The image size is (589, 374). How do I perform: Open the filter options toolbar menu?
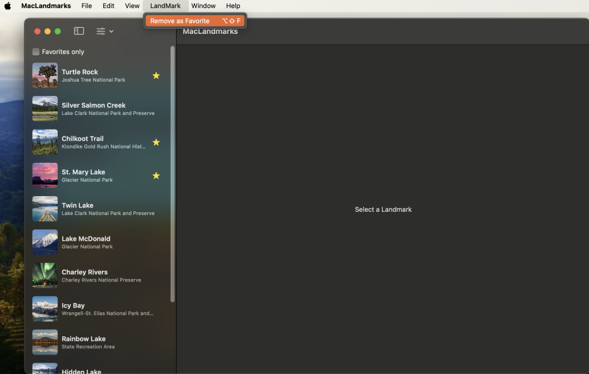coord(105,31)
